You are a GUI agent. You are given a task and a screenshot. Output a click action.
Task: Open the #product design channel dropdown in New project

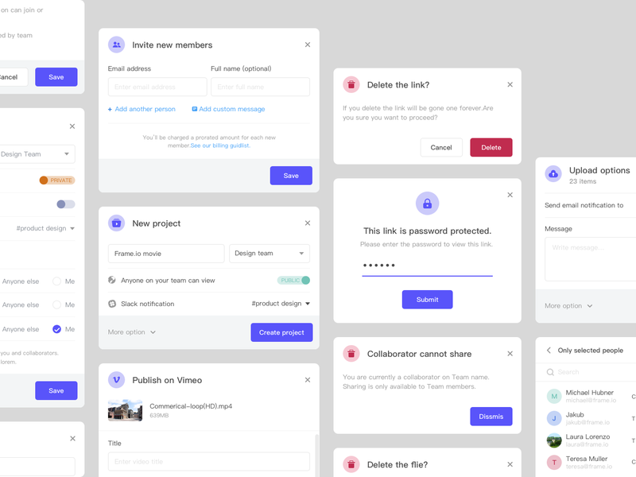click(x=281, y=304)
